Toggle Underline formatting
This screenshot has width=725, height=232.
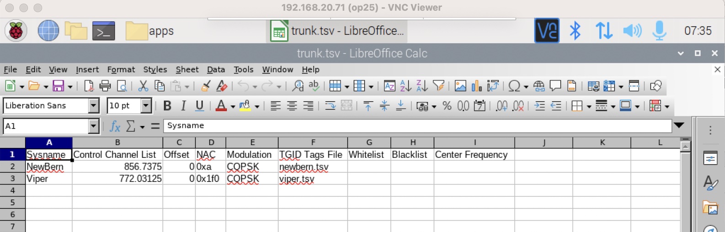(x=199, y=106)
